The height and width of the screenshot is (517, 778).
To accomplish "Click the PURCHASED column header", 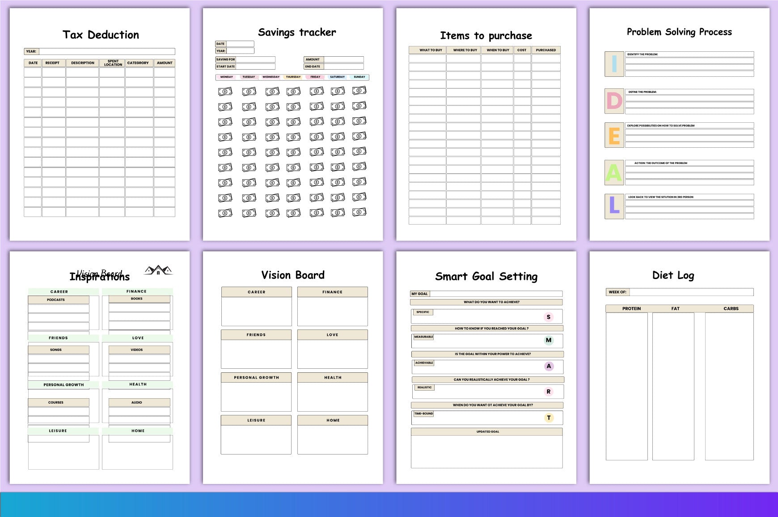I will [546, 50].
